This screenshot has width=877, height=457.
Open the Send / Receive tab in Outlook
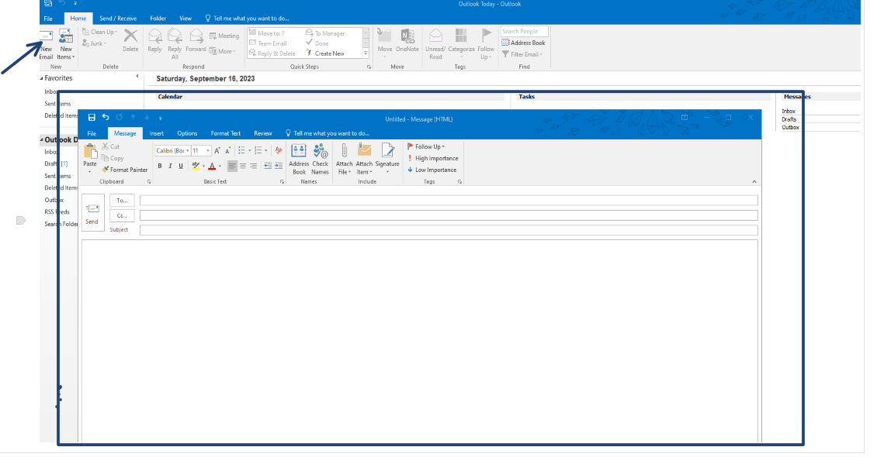pos(118,19)
